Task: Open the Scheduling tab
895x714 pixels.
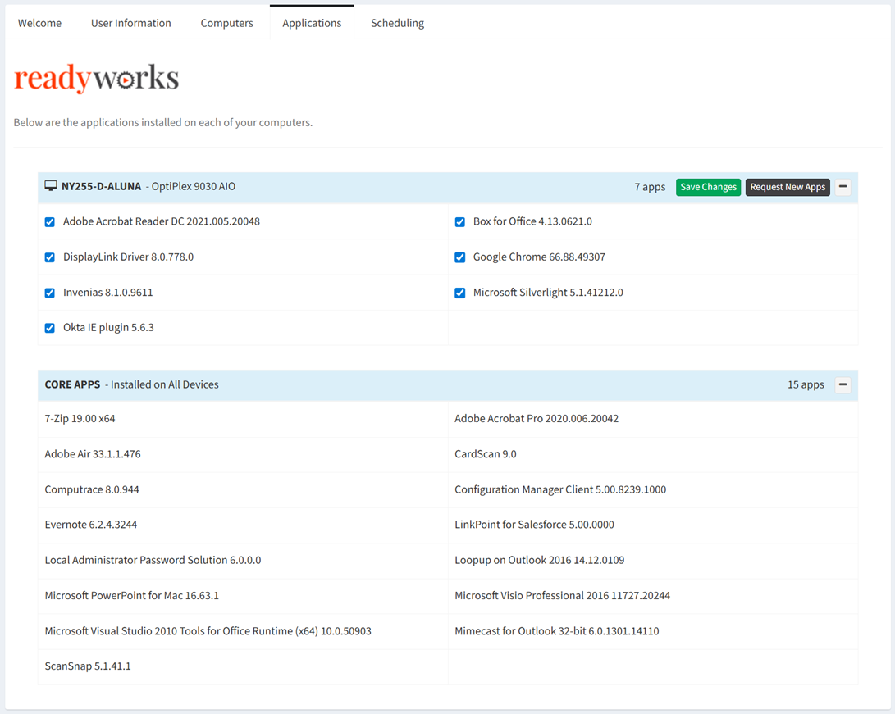Action: [397, 23]
